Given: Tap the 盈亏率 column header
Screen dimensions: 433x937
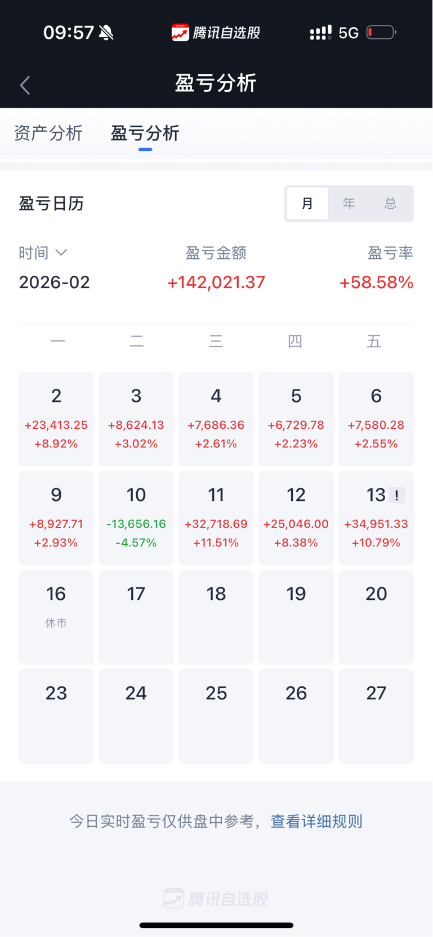Looking at the screenshot, I should click(x=390, y=253).
